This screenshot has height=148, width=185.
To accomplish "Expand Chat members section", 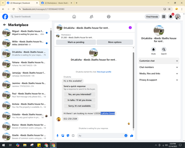I will (159, 67).
